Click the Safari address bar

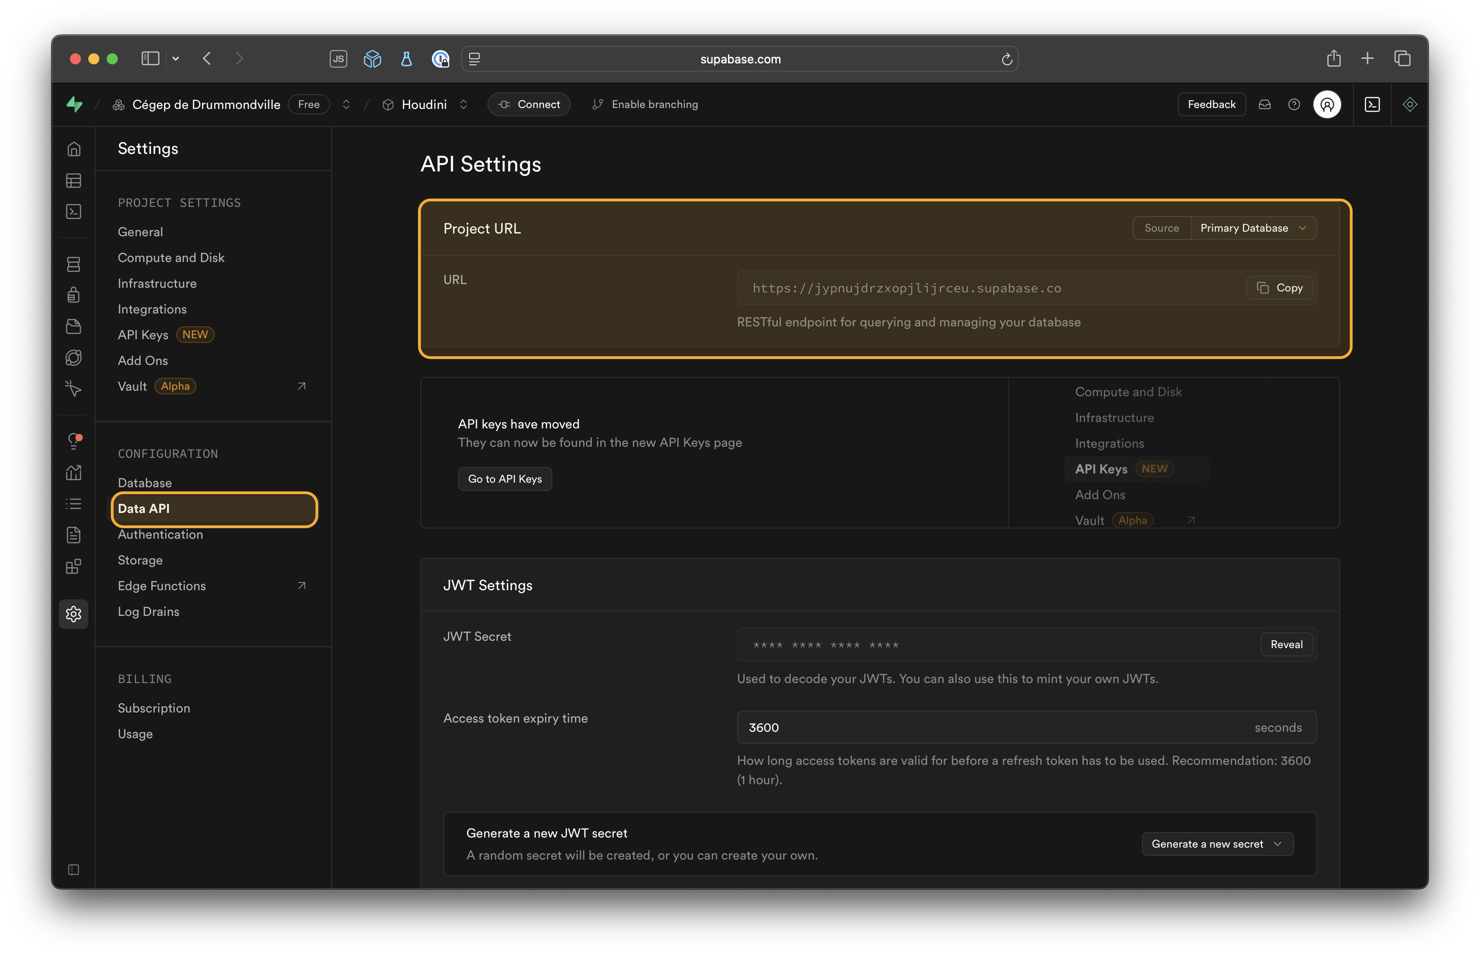740,59
